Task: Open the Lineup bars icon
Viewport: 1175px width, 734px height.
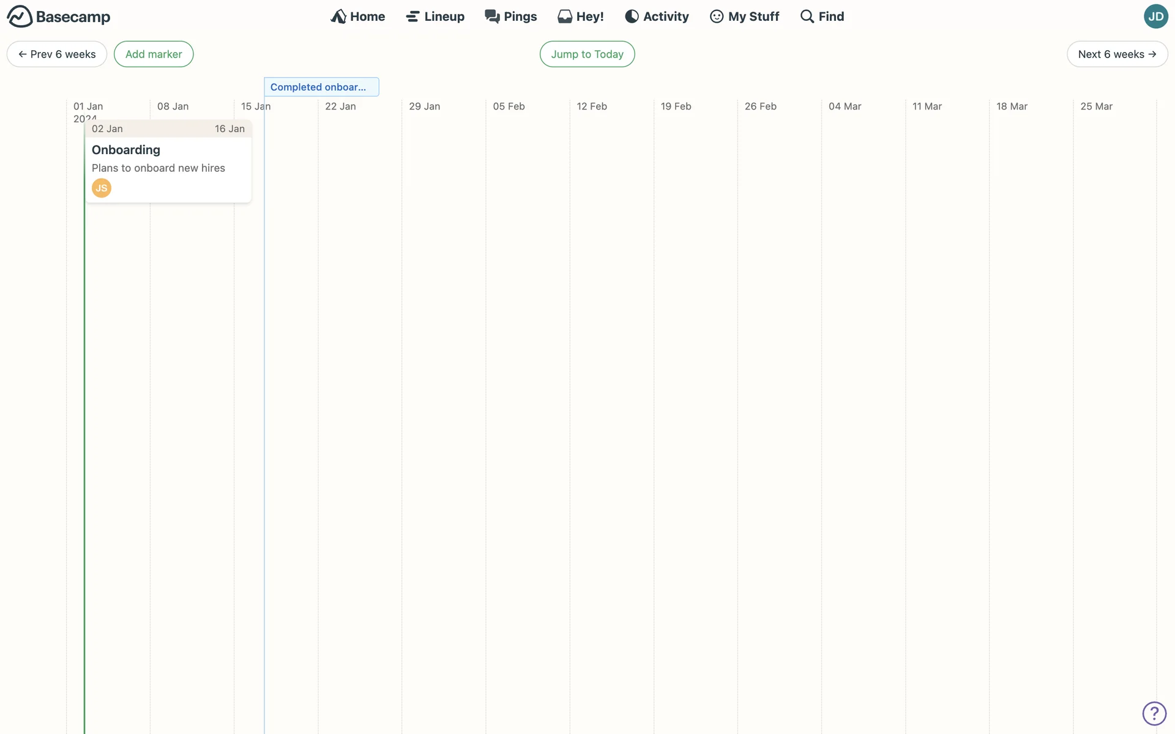Action: (412, 17)
